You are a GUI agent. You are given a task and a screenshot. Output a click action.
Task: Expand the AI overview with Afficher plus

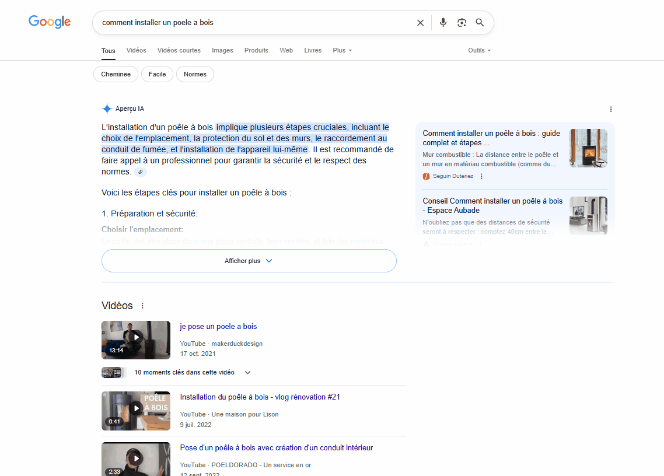tap(249, 261)
